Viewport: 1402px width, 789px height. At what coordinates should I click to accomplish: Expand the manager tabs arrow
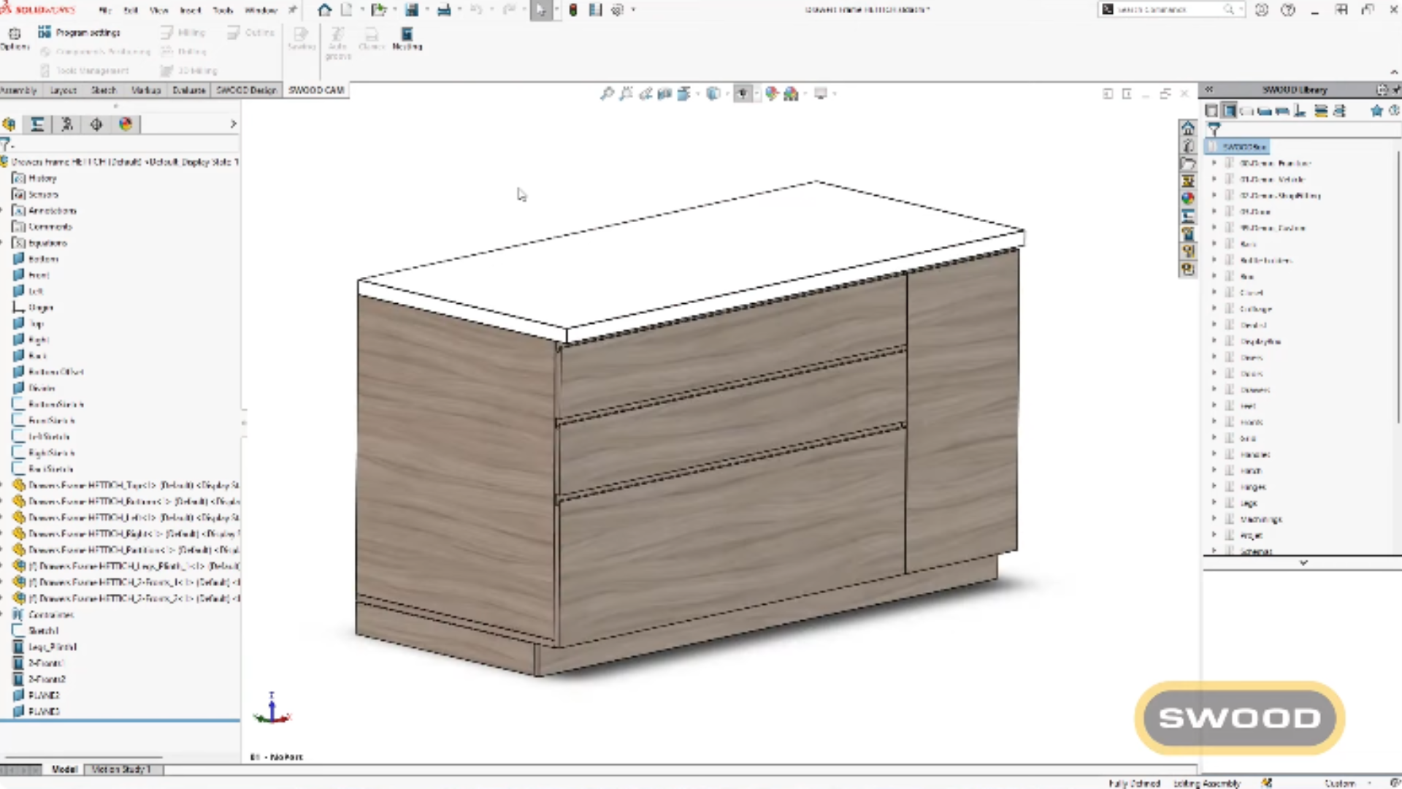click(x=233, y=124)
